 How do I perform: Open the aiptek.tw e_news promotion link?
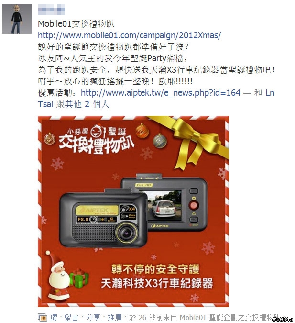(x=161, y=93)
